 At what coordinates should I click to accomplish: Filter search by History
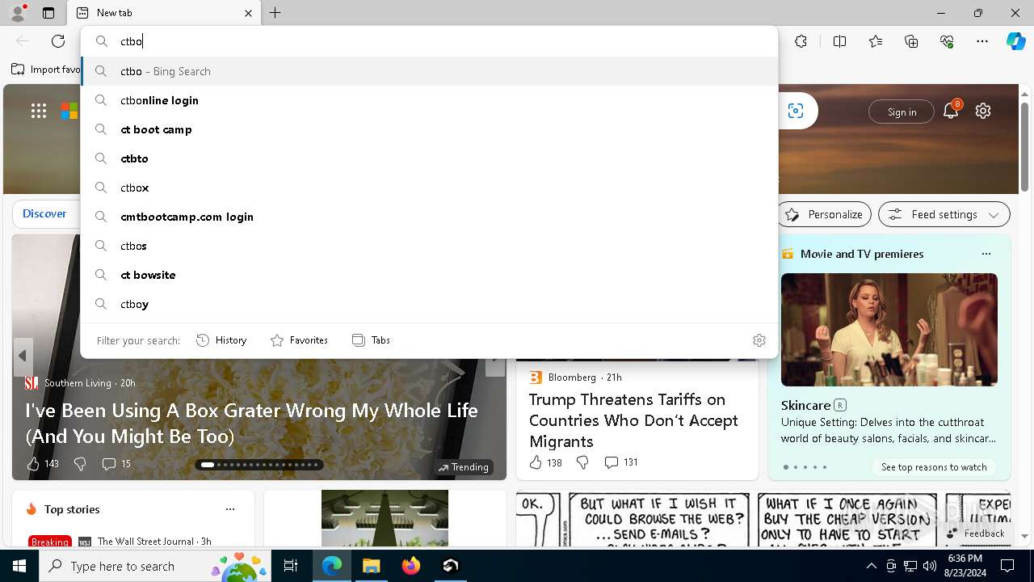tap(221, 340)
